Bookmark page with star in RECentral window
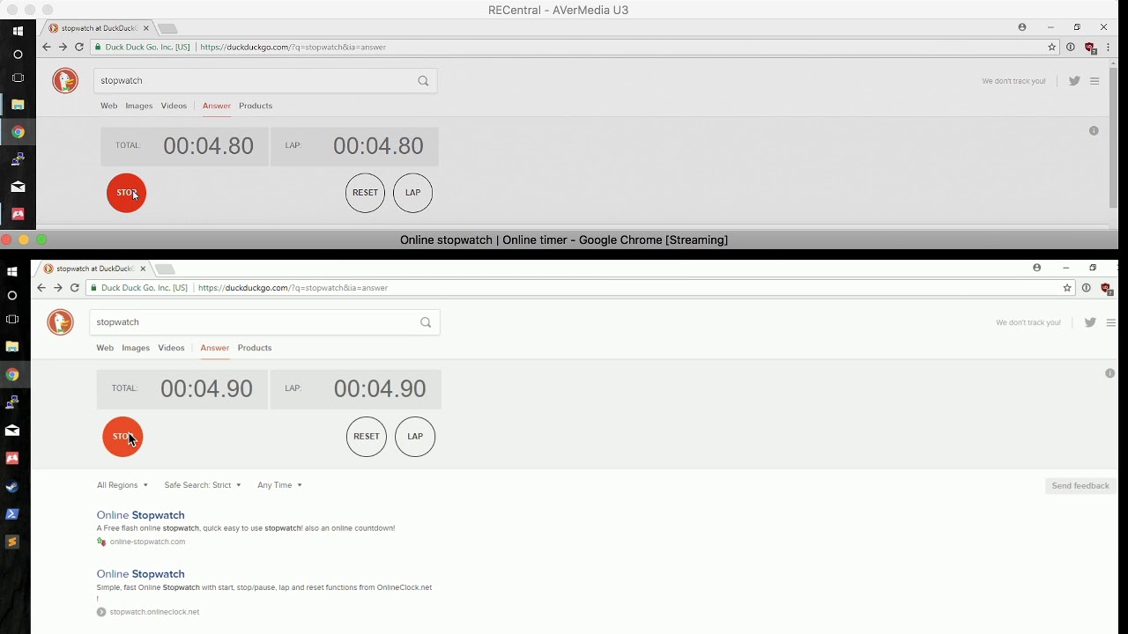Screen dimensions: 1128x634 click(1052, 48)
